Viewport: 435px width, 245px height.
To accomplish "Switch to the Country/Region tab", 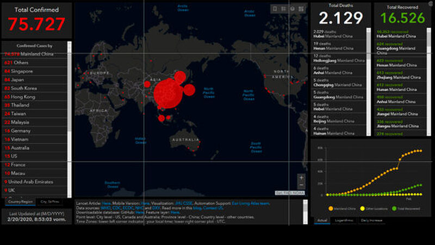I will tap(20, 202).
